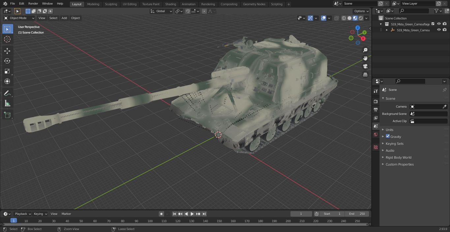Hide the S19_Msta_Green_Camou object eye icon

439,30
